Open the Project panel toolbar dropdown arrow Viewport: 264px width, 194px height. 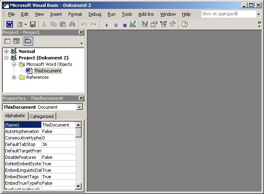[x=81, y=43]
